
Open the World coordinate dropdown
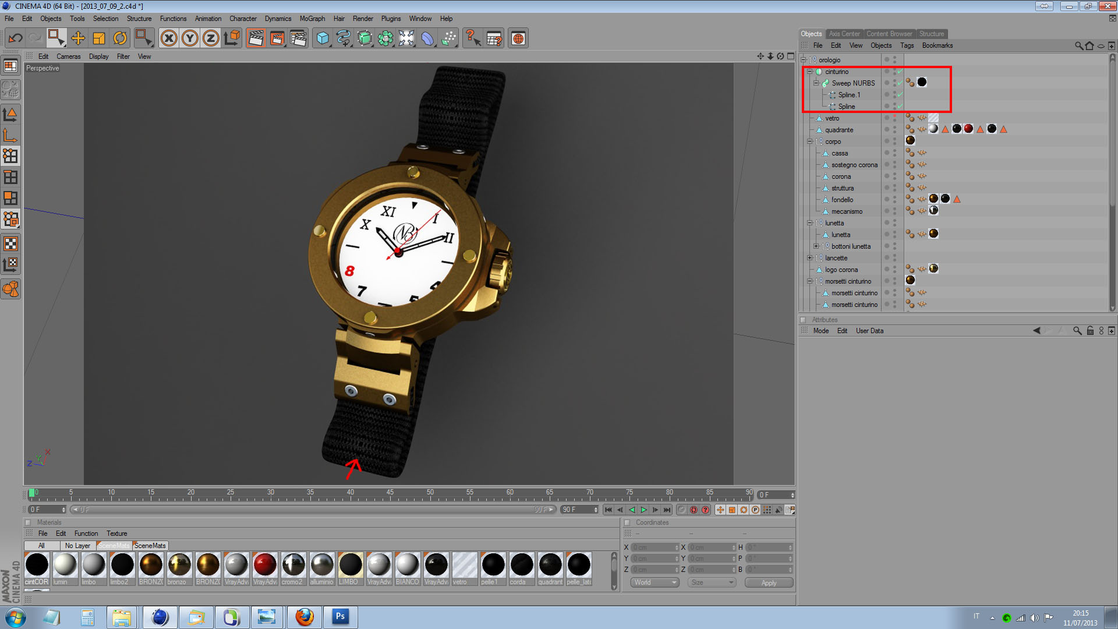[x=655, y=582]
